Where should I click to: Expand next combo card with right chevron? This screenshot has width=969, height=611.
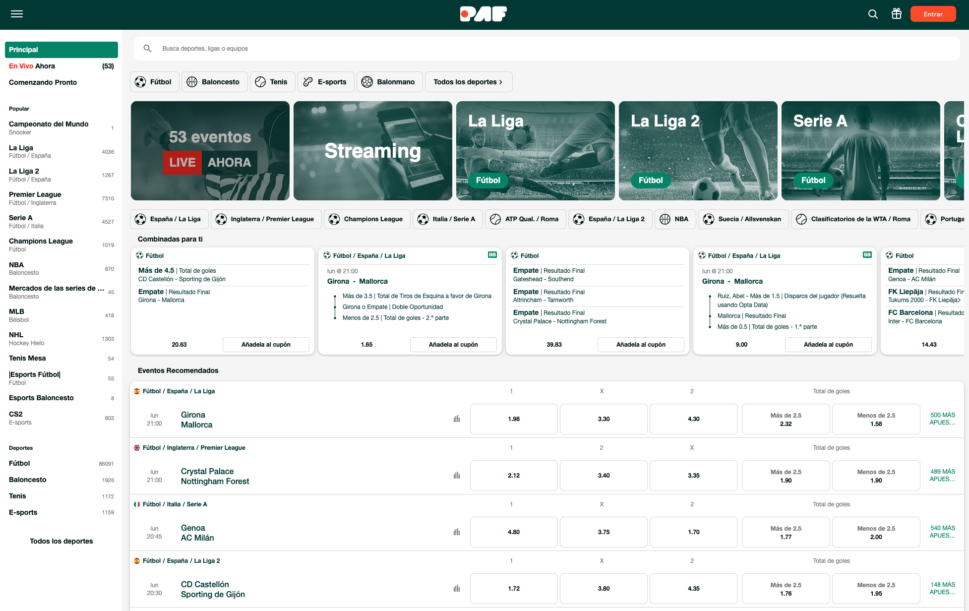click(x=959, y=300)
